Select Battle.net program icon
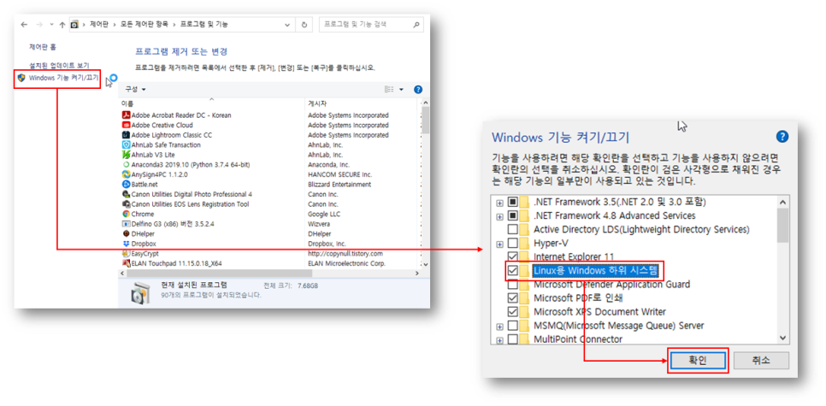826x406 pixels. click(126, 185)
